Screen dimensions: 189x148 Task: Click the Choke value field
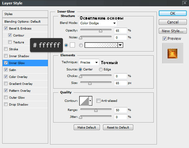tap(120, 76)
